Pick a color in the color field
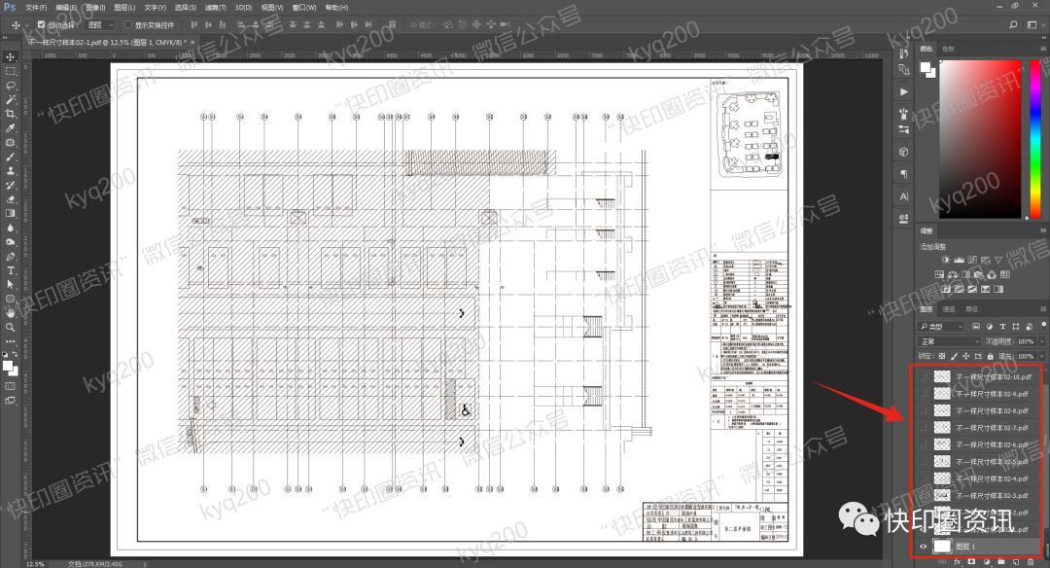Screen dimensions: 1050x568 point(981,139)
